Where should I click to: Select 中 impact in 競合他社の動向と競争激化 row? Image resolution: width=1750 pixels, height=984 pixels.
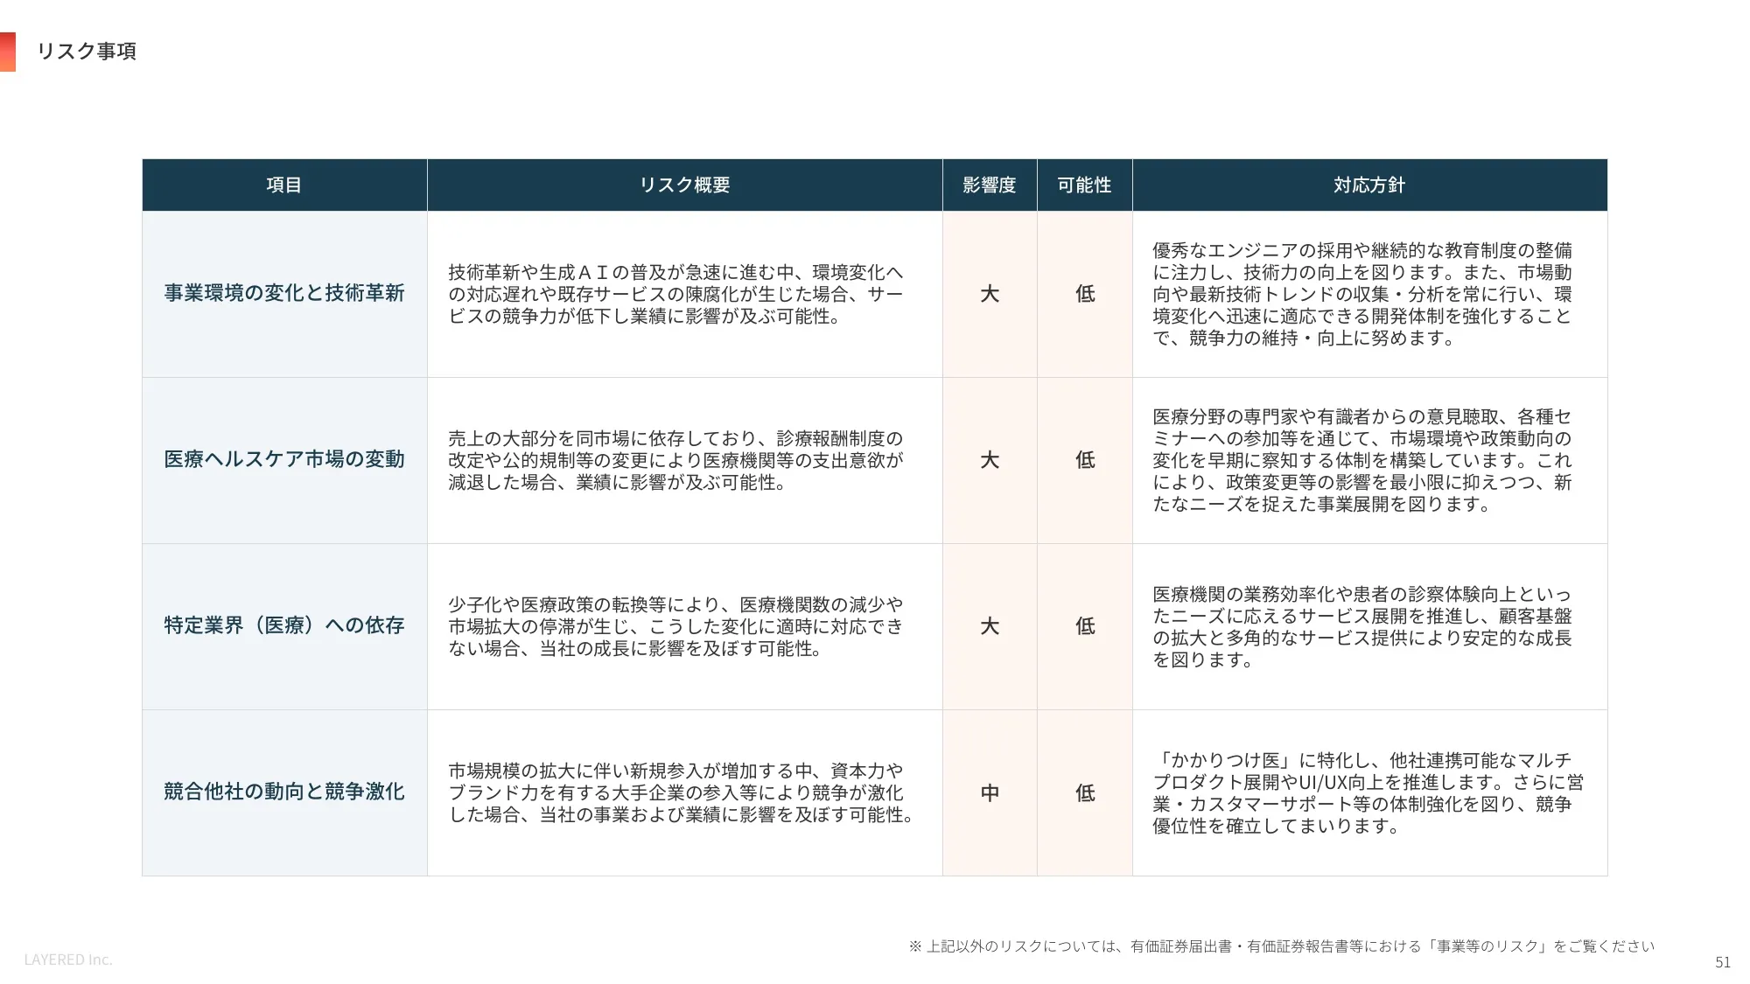pos(990,793)
